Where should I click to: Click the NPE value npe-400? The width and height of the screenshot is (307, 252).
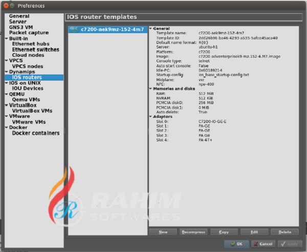click(x=206, y=84)
